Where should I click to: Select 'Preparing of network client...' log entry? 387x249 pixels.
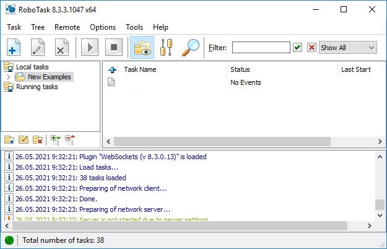(91, 188)
